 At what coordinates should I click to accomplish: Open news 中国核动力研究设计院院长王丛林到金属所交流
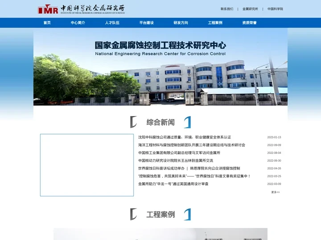coord(176,160)
